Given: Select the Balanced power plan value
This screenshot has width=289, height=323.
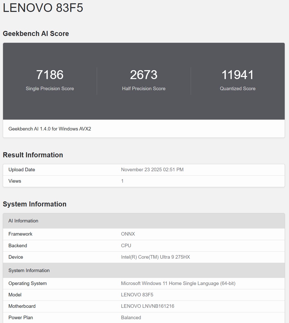Looking at the screenshot, I should click(x=131, y=317).
